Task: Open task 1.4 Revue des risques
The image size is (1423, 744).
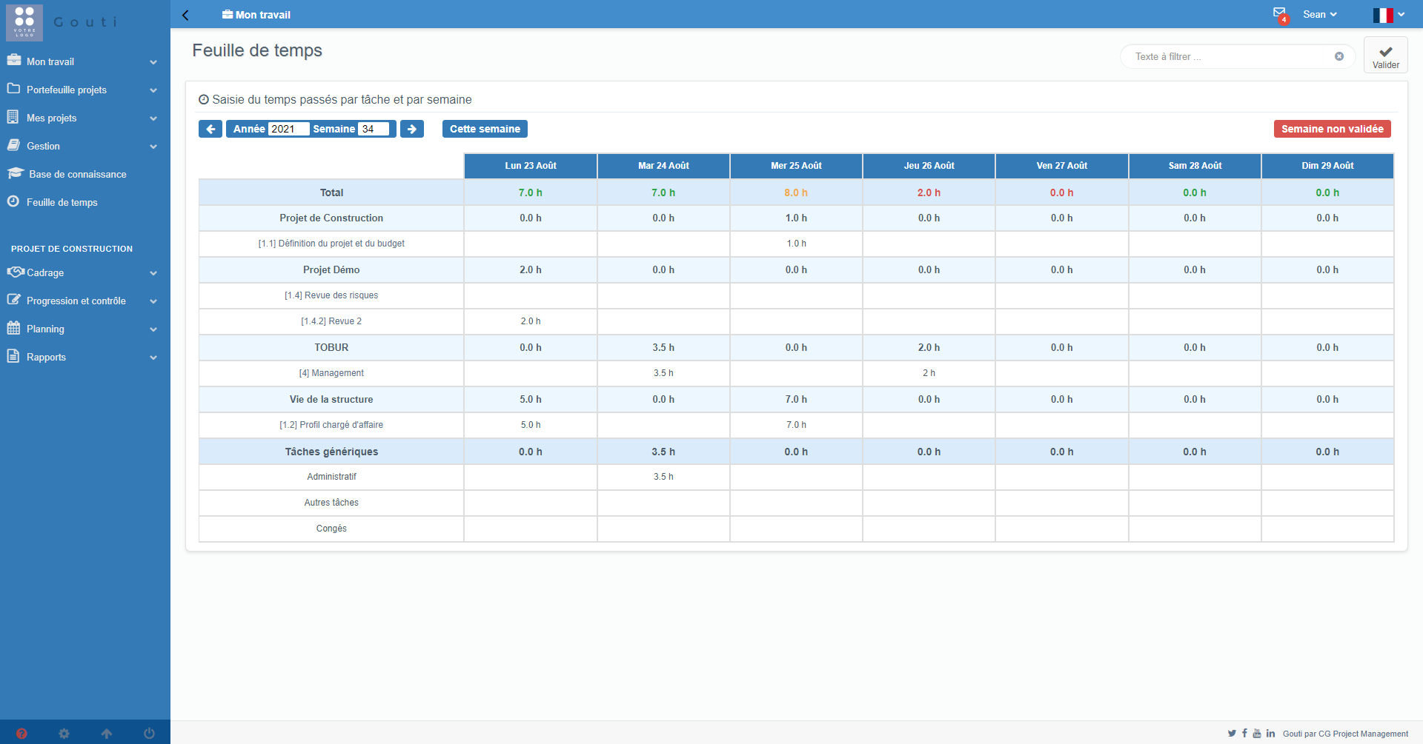Action: click(x=331, y=295)
